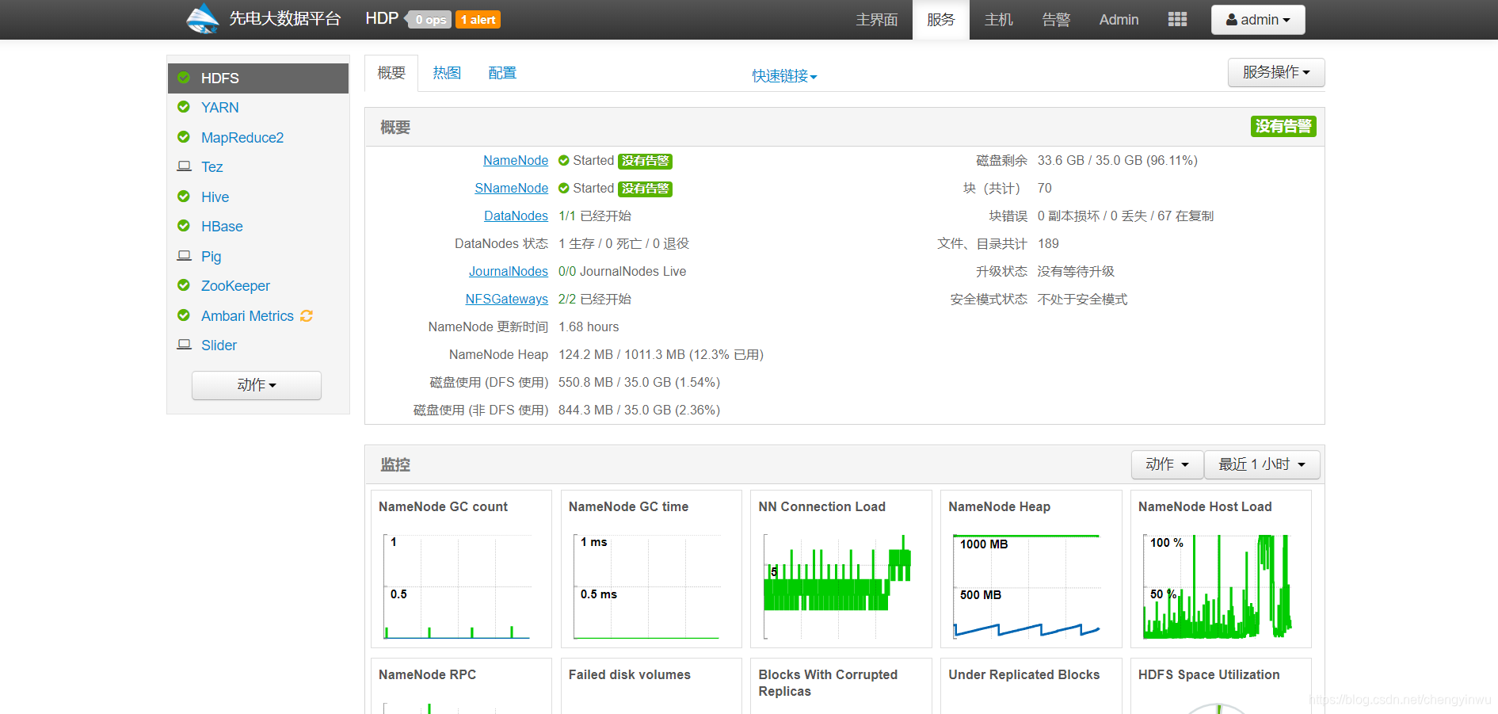Open the JournalNodes link
Image resolution: width=1498 pixels, height=714 pixels.
(509, 271)
